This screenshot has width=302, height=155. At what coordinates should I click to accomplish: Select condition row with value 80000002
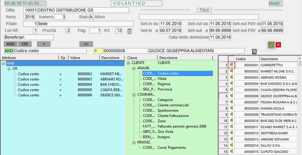71,74
